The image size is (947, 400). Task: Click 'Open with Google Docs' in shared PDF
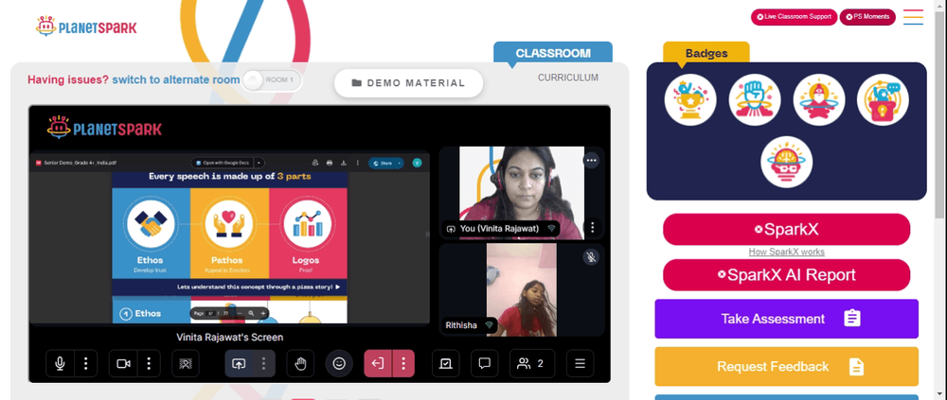coord(222,163)
